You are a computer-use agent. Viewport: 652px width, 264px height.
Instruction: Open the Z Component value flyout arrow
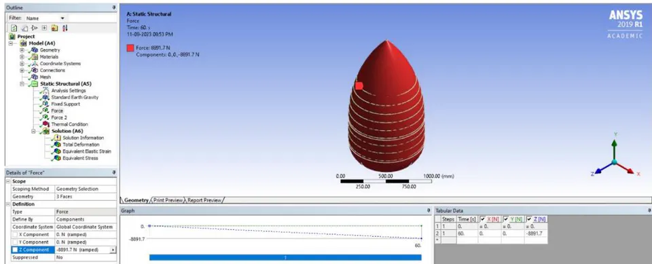113,250
